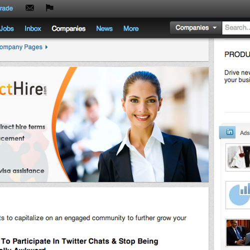Open the More menu
Screen dimensions: 250x250
(131, 28)
